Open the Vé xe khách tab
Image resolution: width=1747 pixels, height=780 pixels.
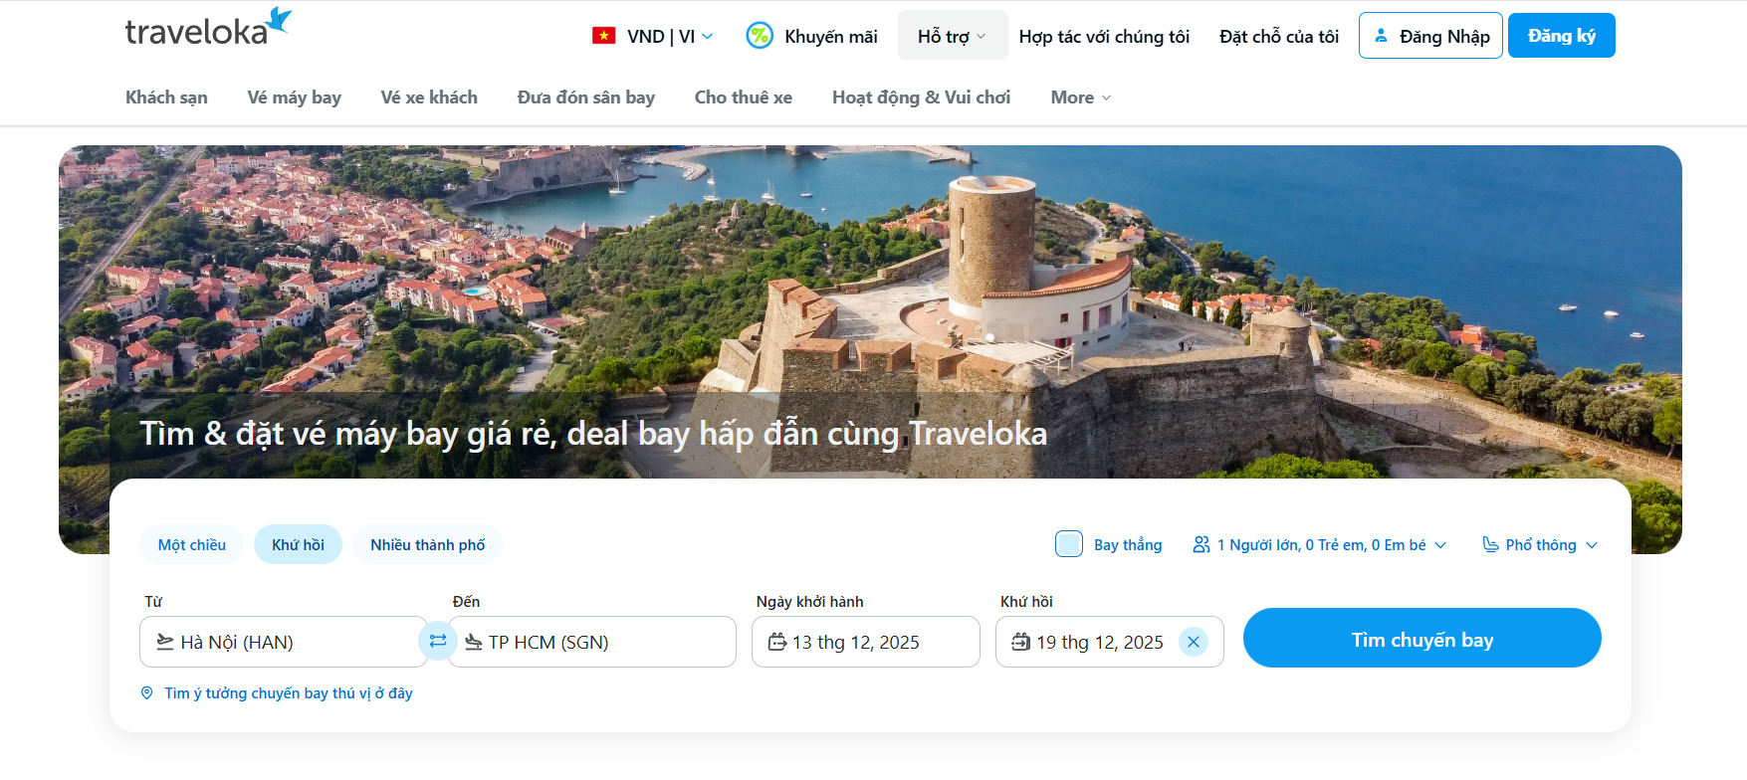[x=429, y=97]
